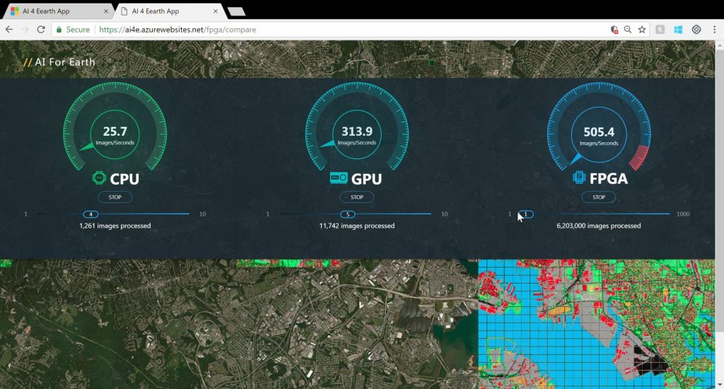Click the AI For Earth logo link
724x389 pixels.
tap(59, 62)
